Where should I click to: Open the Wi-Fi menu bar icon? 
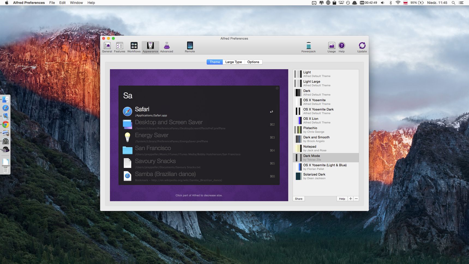pyautogui.click(x=398, y=3)
